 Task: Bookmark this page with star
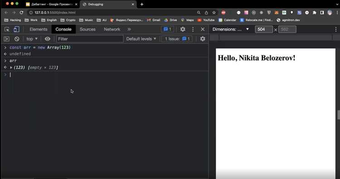click(214, 13)
